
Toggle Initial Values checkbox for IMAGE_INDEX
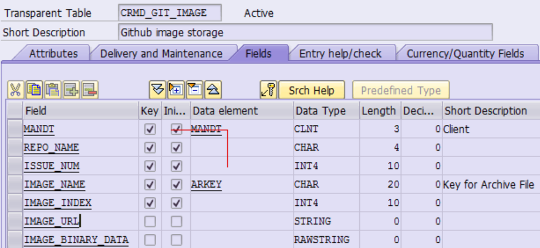(176, 203)
